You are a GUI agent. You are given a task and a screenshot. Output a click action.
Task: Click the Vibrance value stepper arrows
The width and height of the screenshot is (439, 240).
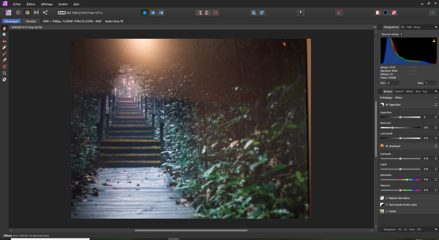pyautogui.click(x=436, y=190)
